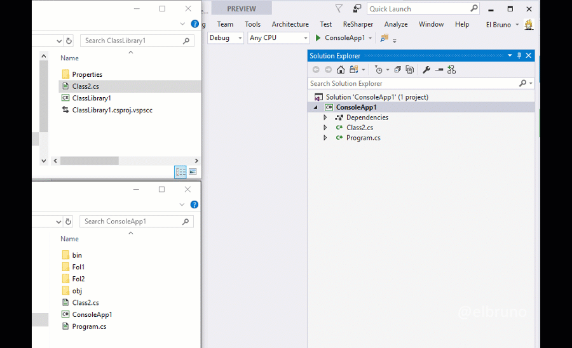
Task: Click the notifications flag filter icon
Action: [339, 9]
